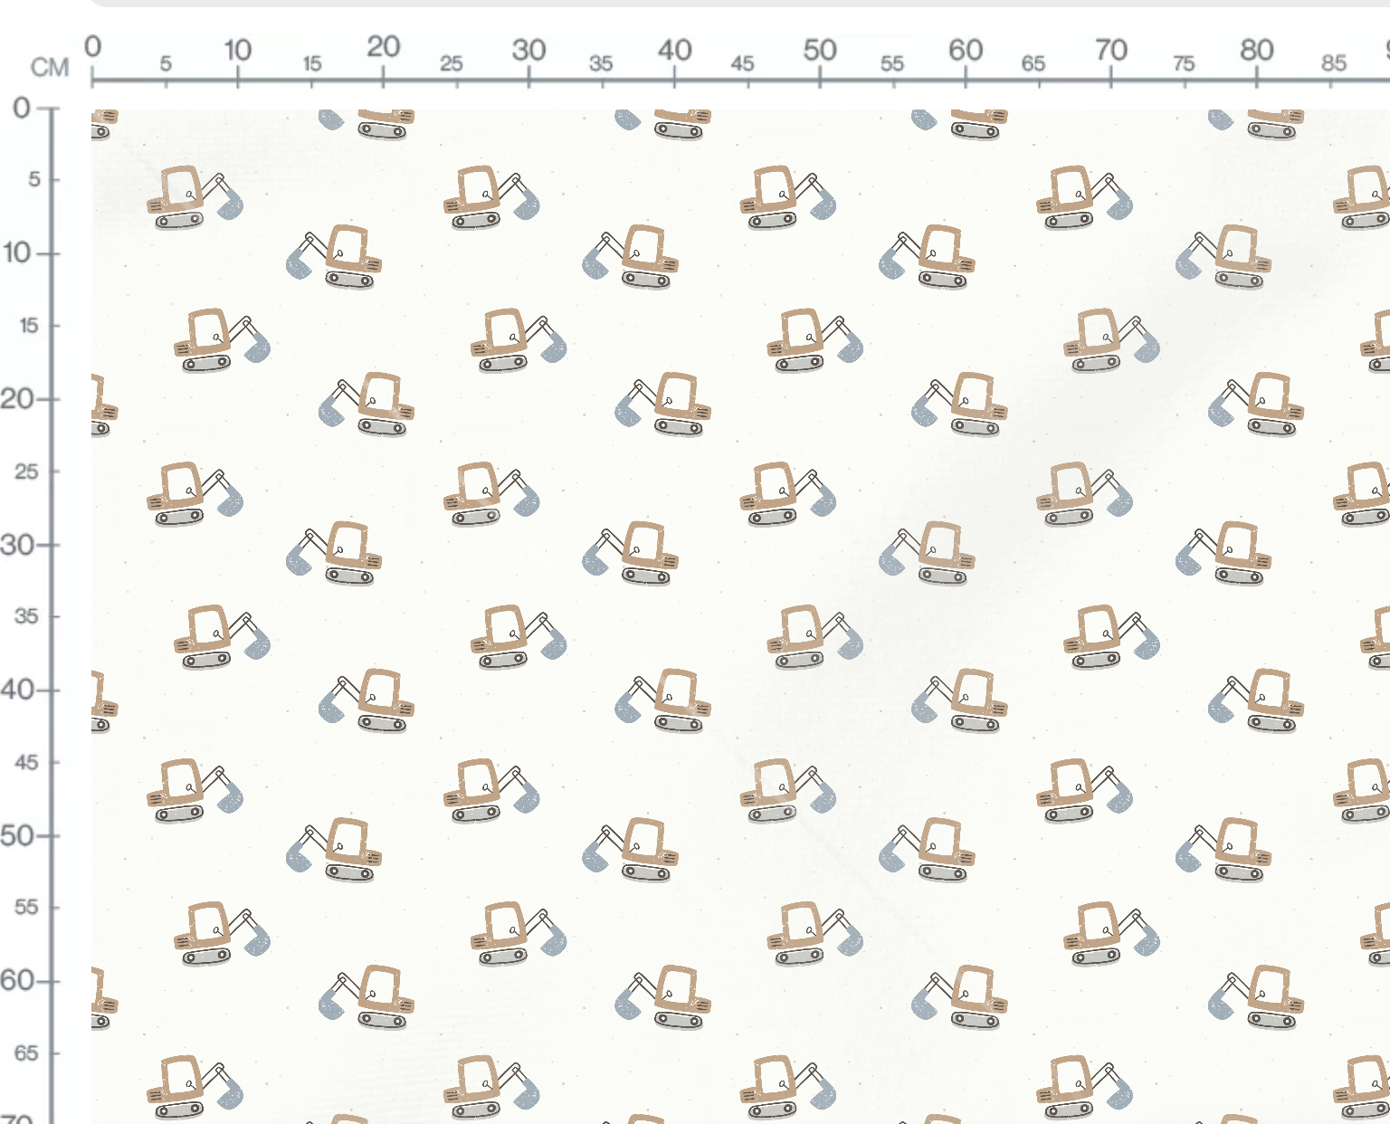The height and width of the screenshot is (1124, 1390).
Task: Click the small 55 label on the left ruler
Action: 26,907
